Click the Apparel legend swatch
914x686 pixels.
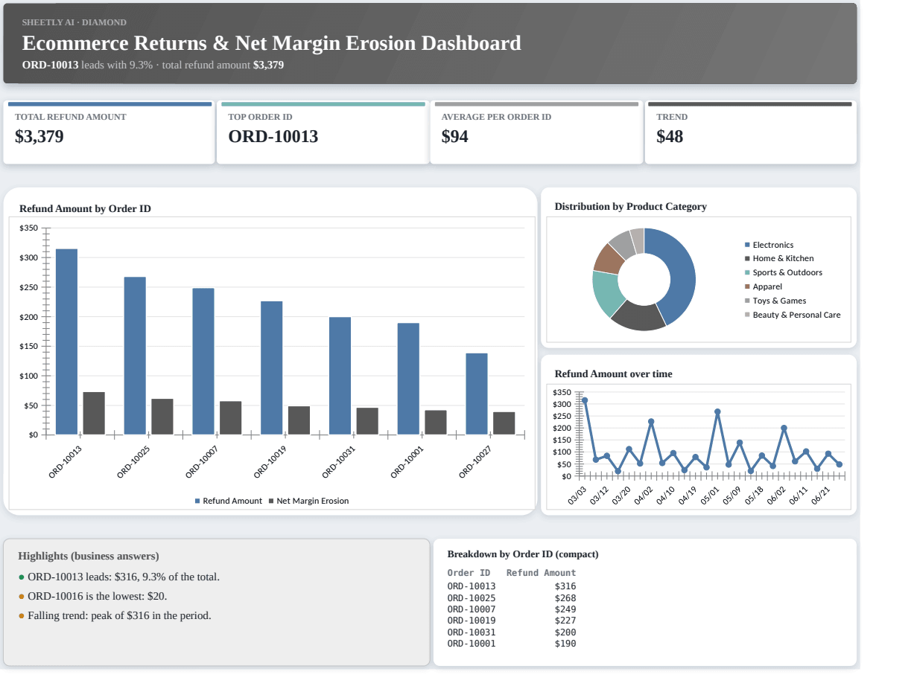[x=747, y=286]
